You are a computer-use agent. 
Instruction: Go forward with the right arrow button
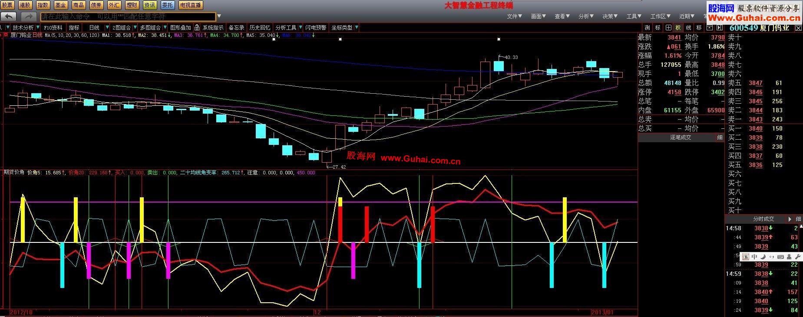[28, 16]
